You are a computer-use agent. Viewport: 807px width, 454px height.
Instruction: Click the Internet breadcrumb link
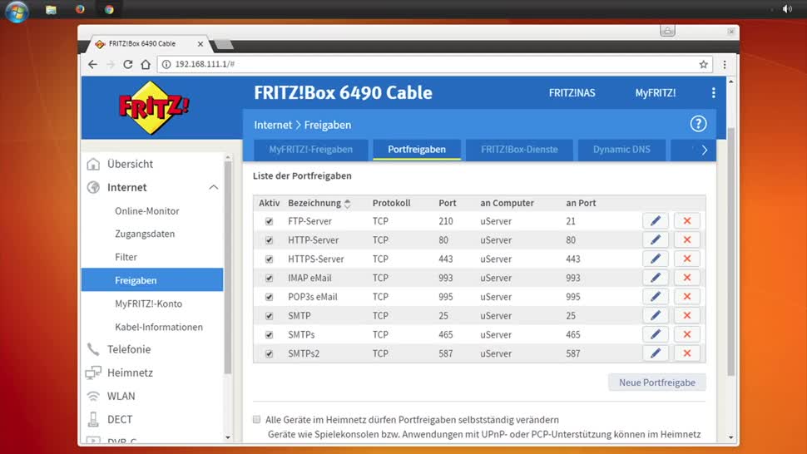coord(273,125)
